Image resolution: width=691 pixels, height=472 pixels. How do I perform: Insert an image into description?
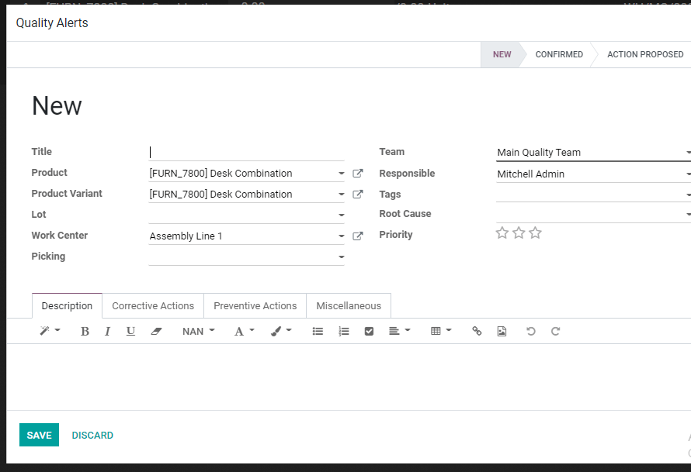click(x=502, y=331)
